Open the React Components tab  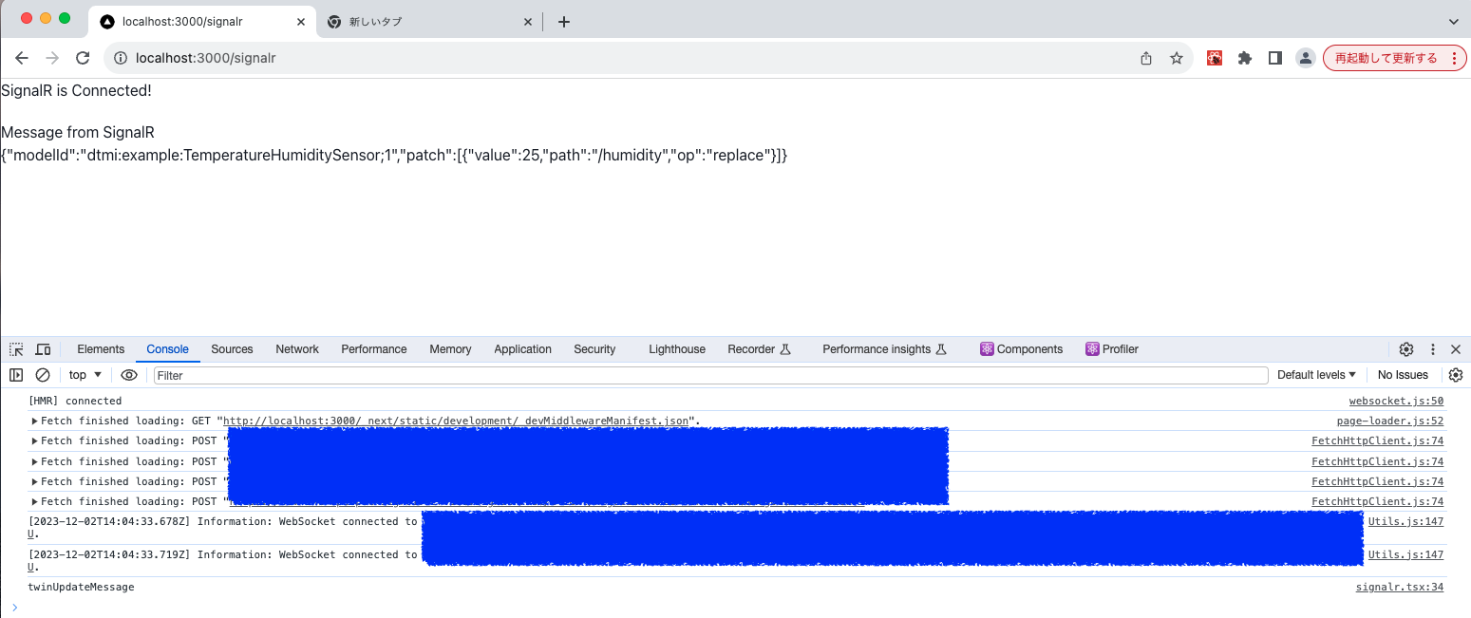(x=1022, y=349)
